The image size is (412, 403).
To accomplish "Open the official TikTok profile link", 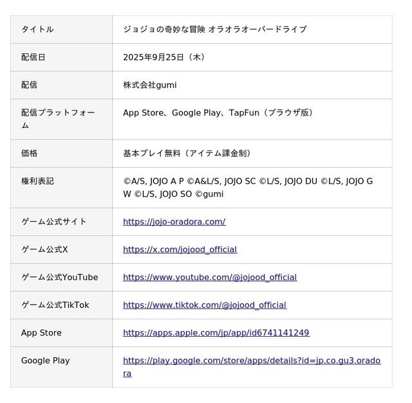I will (x=205, y=305).
